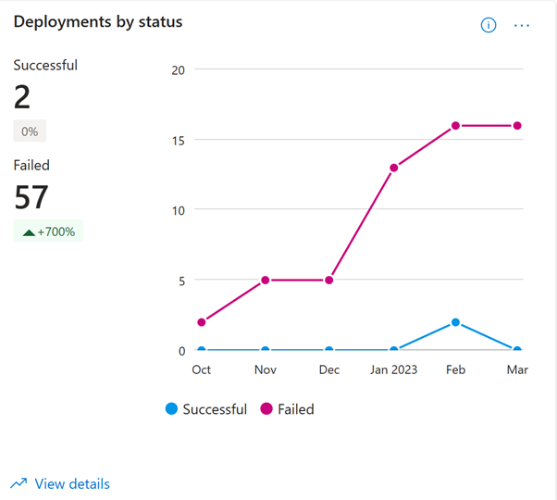Select the Failed data point for Mar
This screenshot has width=557, height=500.
tap(517, 126)
